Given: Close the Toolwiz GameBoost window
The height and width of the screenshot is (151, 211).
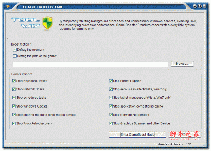Looking at the screenshot, I should click(205, 6).
